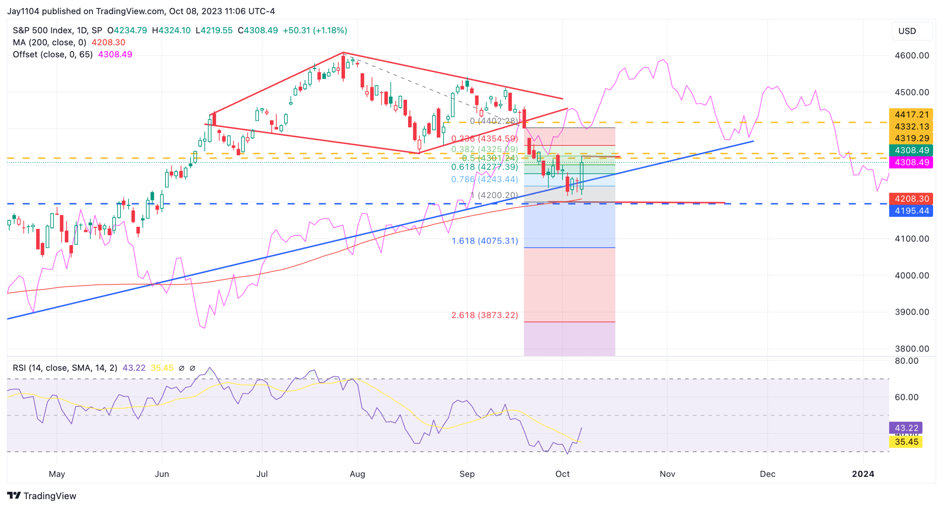Image resolution: width=943 pixels, height=508 pixels.
Task: Click the L4219.55 low value
Action: 214,30
